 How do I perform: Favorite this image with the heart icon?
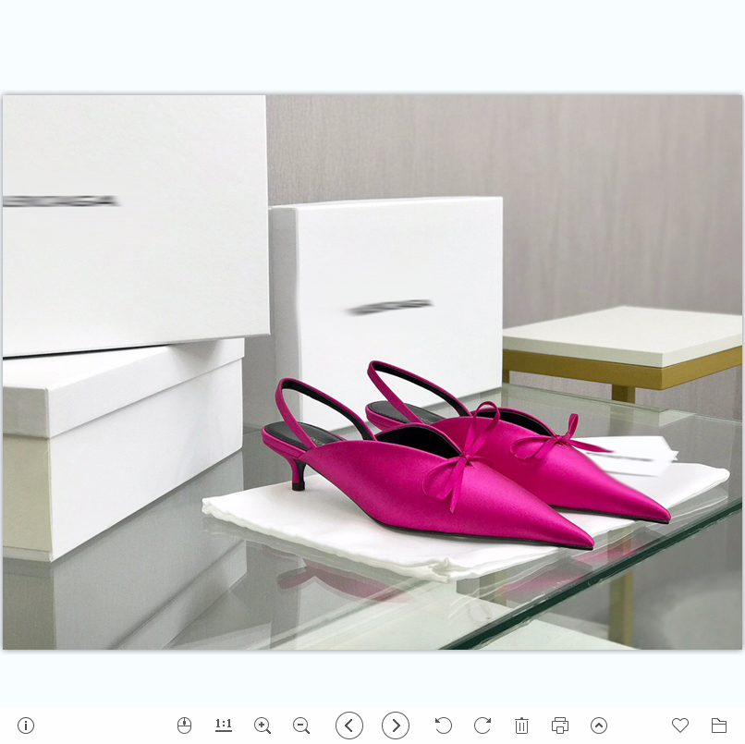tap(680, 726)
